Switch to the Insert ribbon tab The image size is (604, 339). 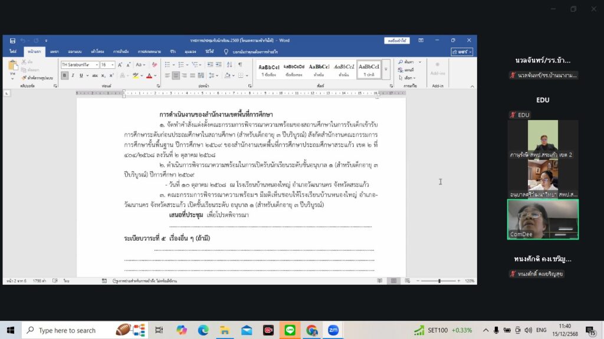tap(54, 52)
